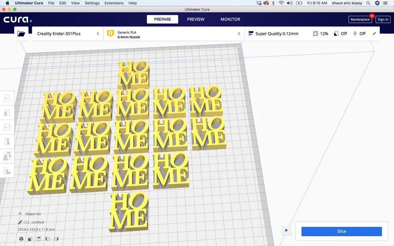Click the pencil icon in print settings bar
The width and height of the screenshot is (394, 246).
click(x=374, y=33)
